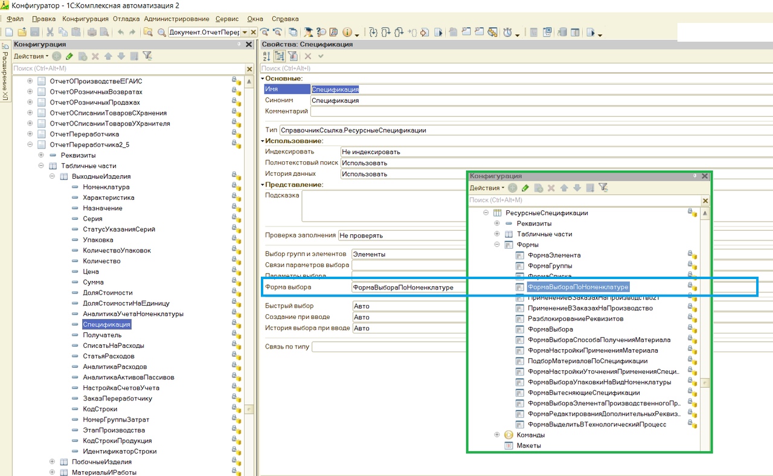This screenshot has height=476, width=773.
Task: Click the left Конфигурация search field
Action: coord(128,69)
